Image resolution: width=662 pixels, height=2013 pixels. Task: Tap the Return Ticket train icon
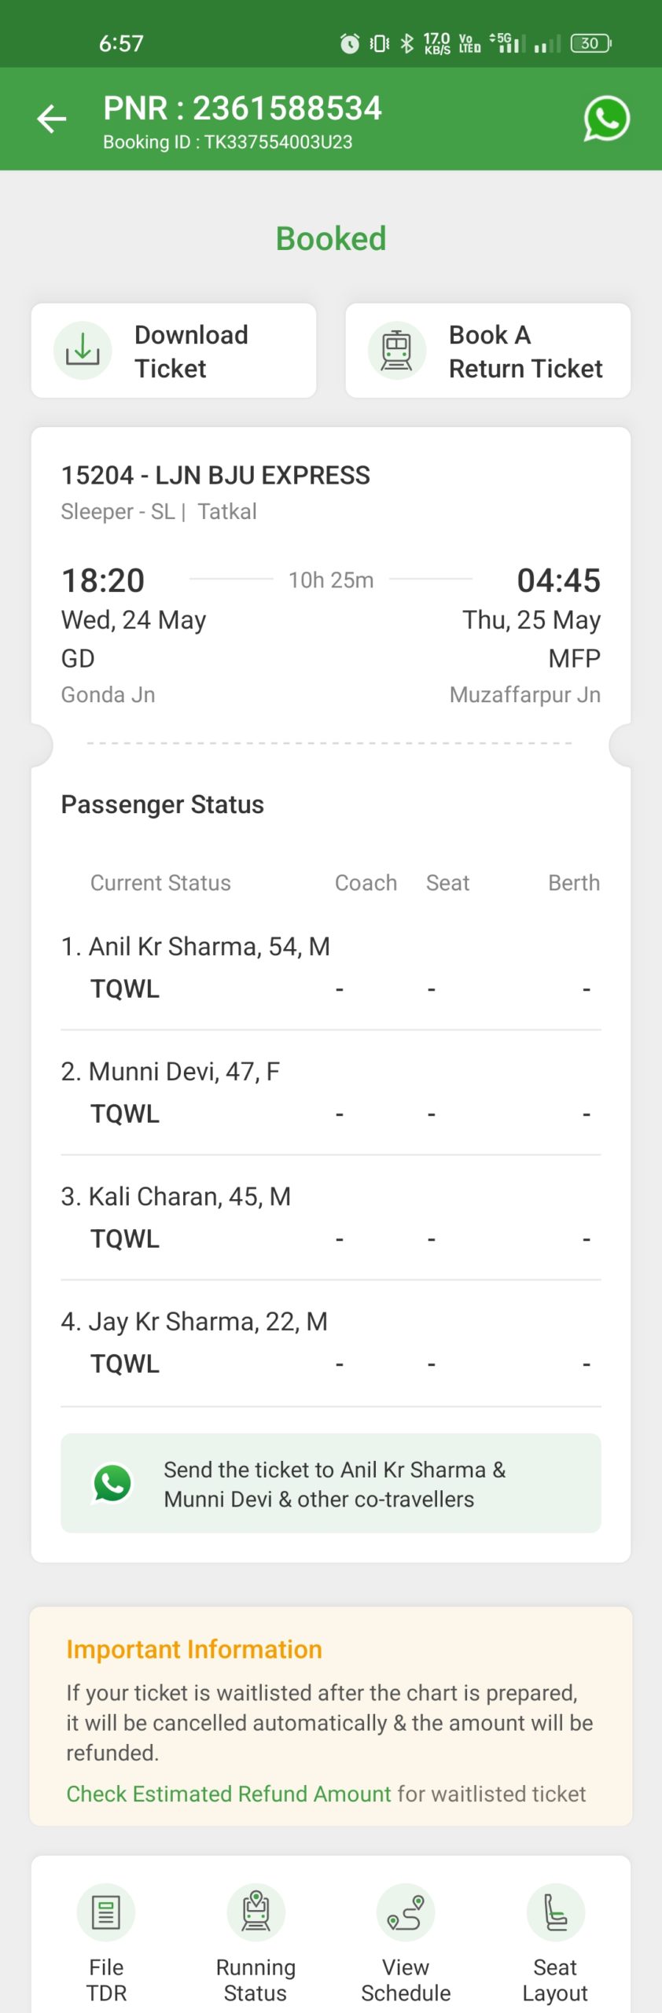coord(397,351)
